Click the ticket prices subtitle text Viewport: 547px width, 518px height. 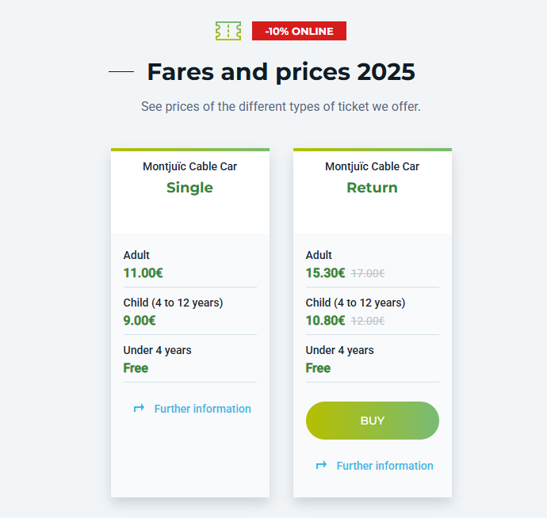coord(281,107)
